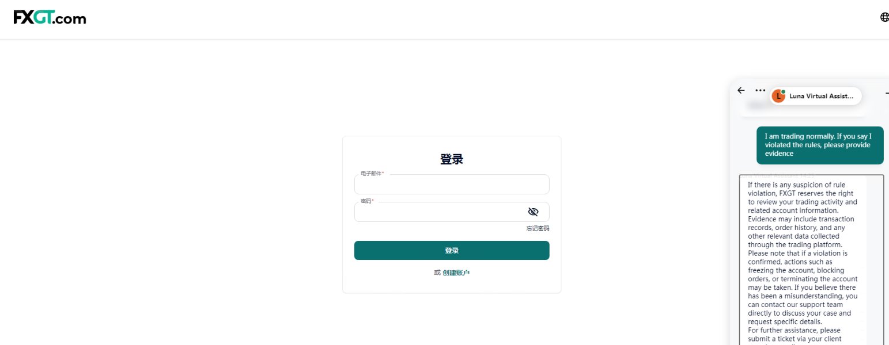Click the 登录 heading text
Image resolution: width=889 pixels, height=345 pixels.
click(x=452, y=159)
